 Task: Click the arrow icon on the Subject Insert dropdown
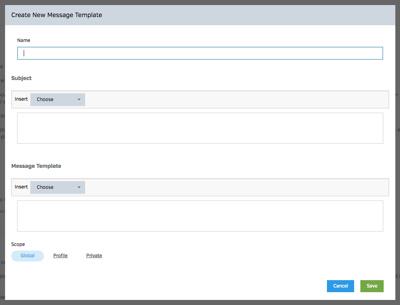tap(79, 99)
